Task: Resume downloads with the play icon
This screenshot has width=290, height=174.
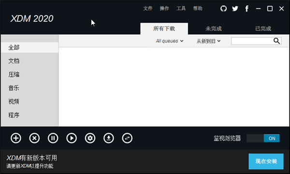Action: point(72,138)
